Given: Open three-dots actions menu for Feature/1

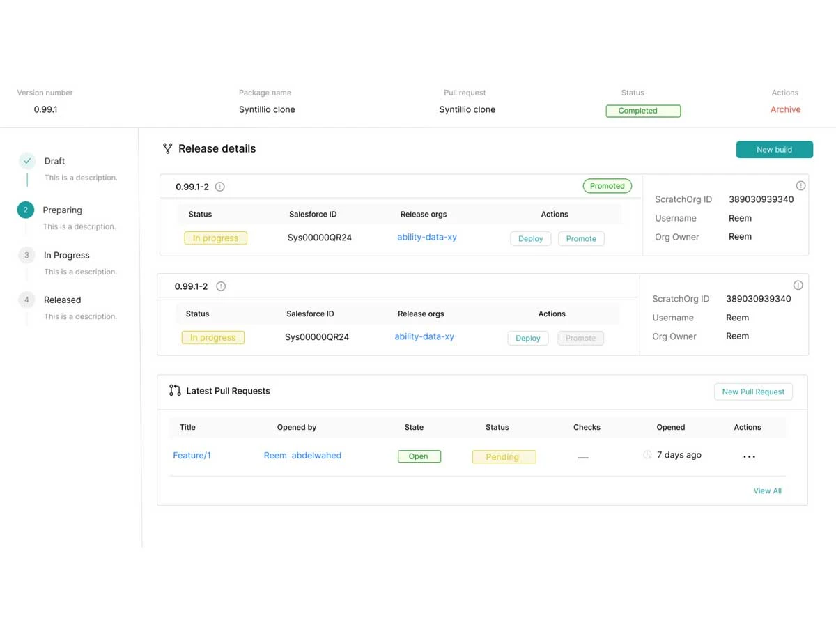Looking at the screenshot, I should point(749,457).
